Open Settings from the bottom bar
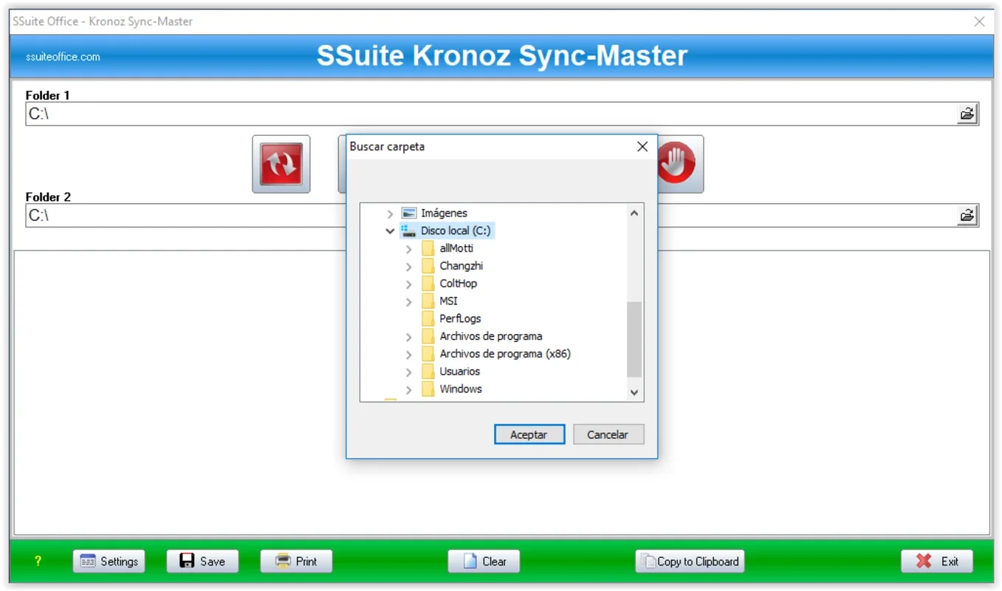 click(x=109, y=561)
